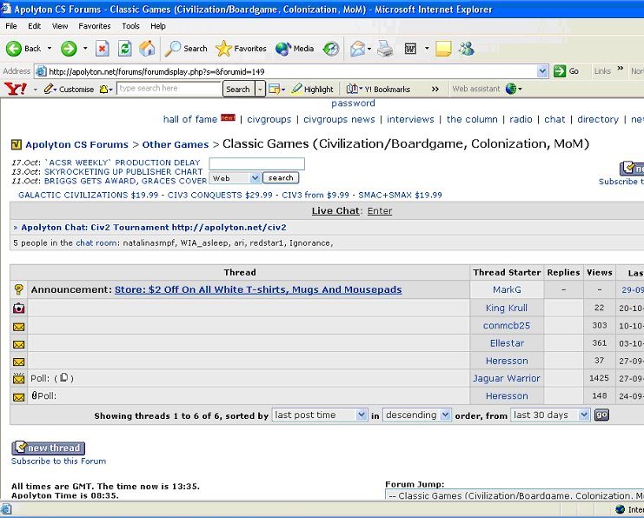Open the History toolbar icon
644x518 pixels.
pos(331,49)
